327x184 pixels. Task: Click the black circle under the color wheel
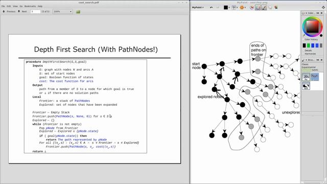321,36
